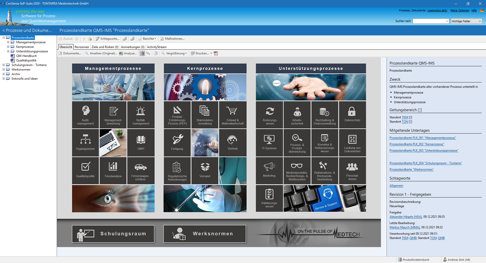This screenshot has width=486, height=263.
Task: Open the Versand tile
Action: 205,170
